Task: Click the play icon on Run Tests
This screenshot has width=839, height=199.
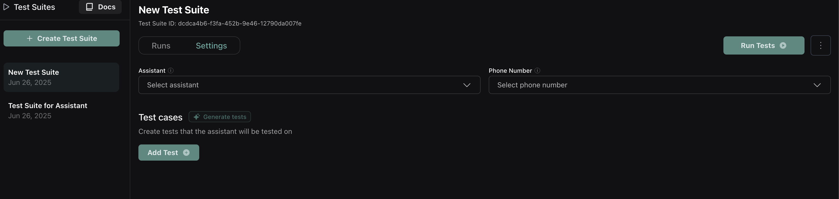Action: [783, 45]
